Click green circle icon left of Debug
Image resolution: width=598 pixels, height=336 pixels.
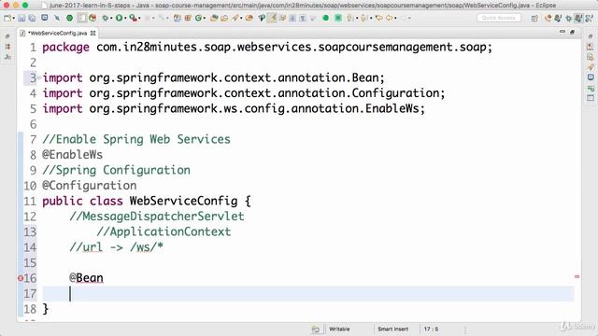click(x=69, y=18)
